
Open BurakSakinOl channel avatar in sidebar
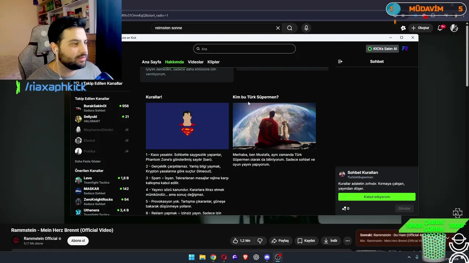(x=78, y=108)
